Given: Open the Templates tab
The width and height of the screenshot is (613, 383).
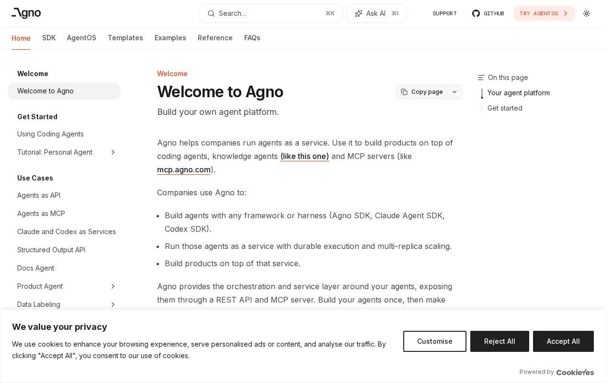Looking at the screenshot, I should coord(125,38).
